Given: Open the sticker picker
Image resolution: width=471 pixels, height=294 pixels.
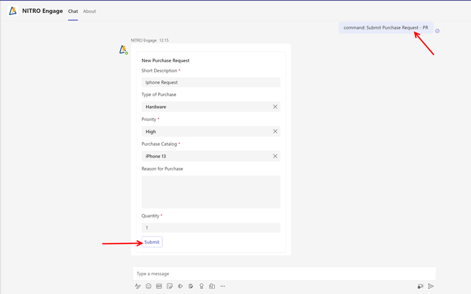Looking at the screenshot, I should click(x=170, y=286).
